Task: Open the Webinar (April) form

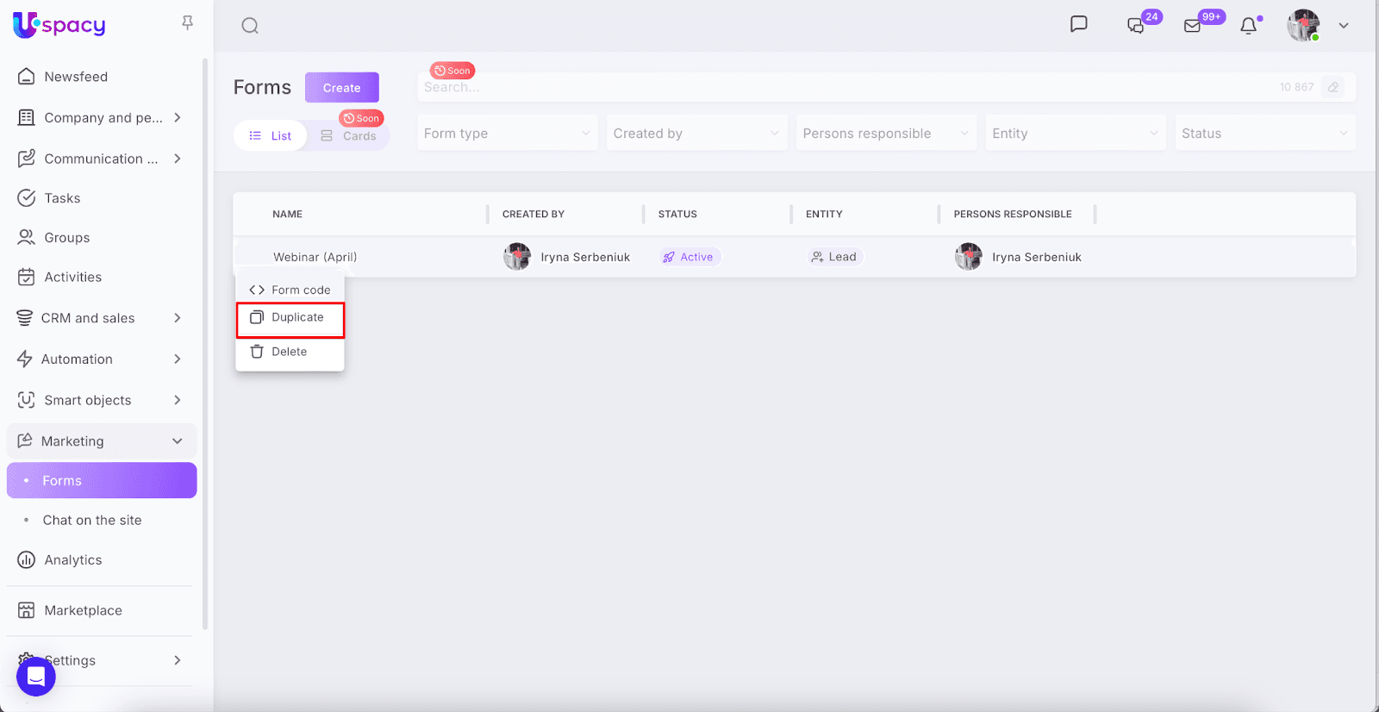Action: coord(315,257)
